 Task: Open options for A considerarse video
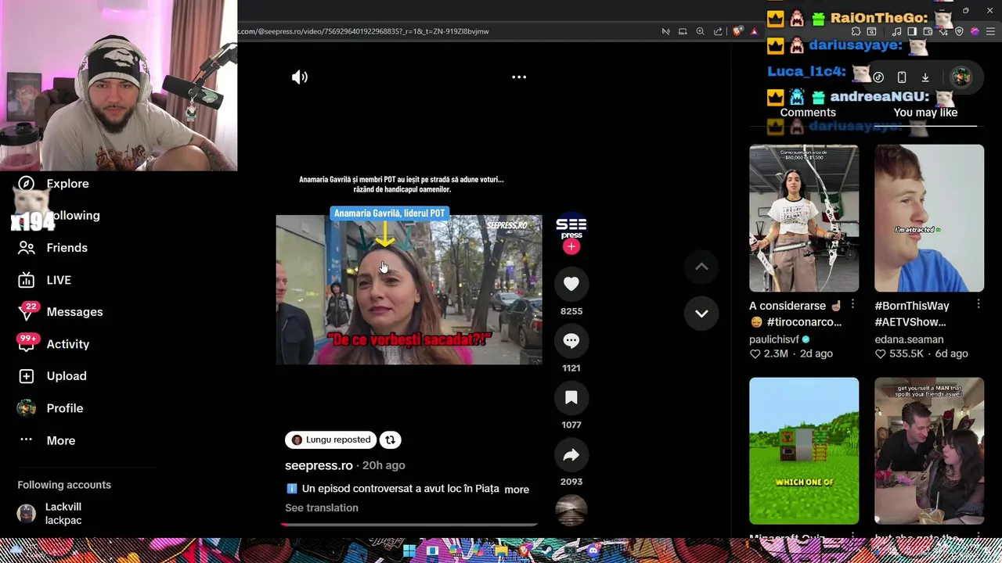point(852,305)
